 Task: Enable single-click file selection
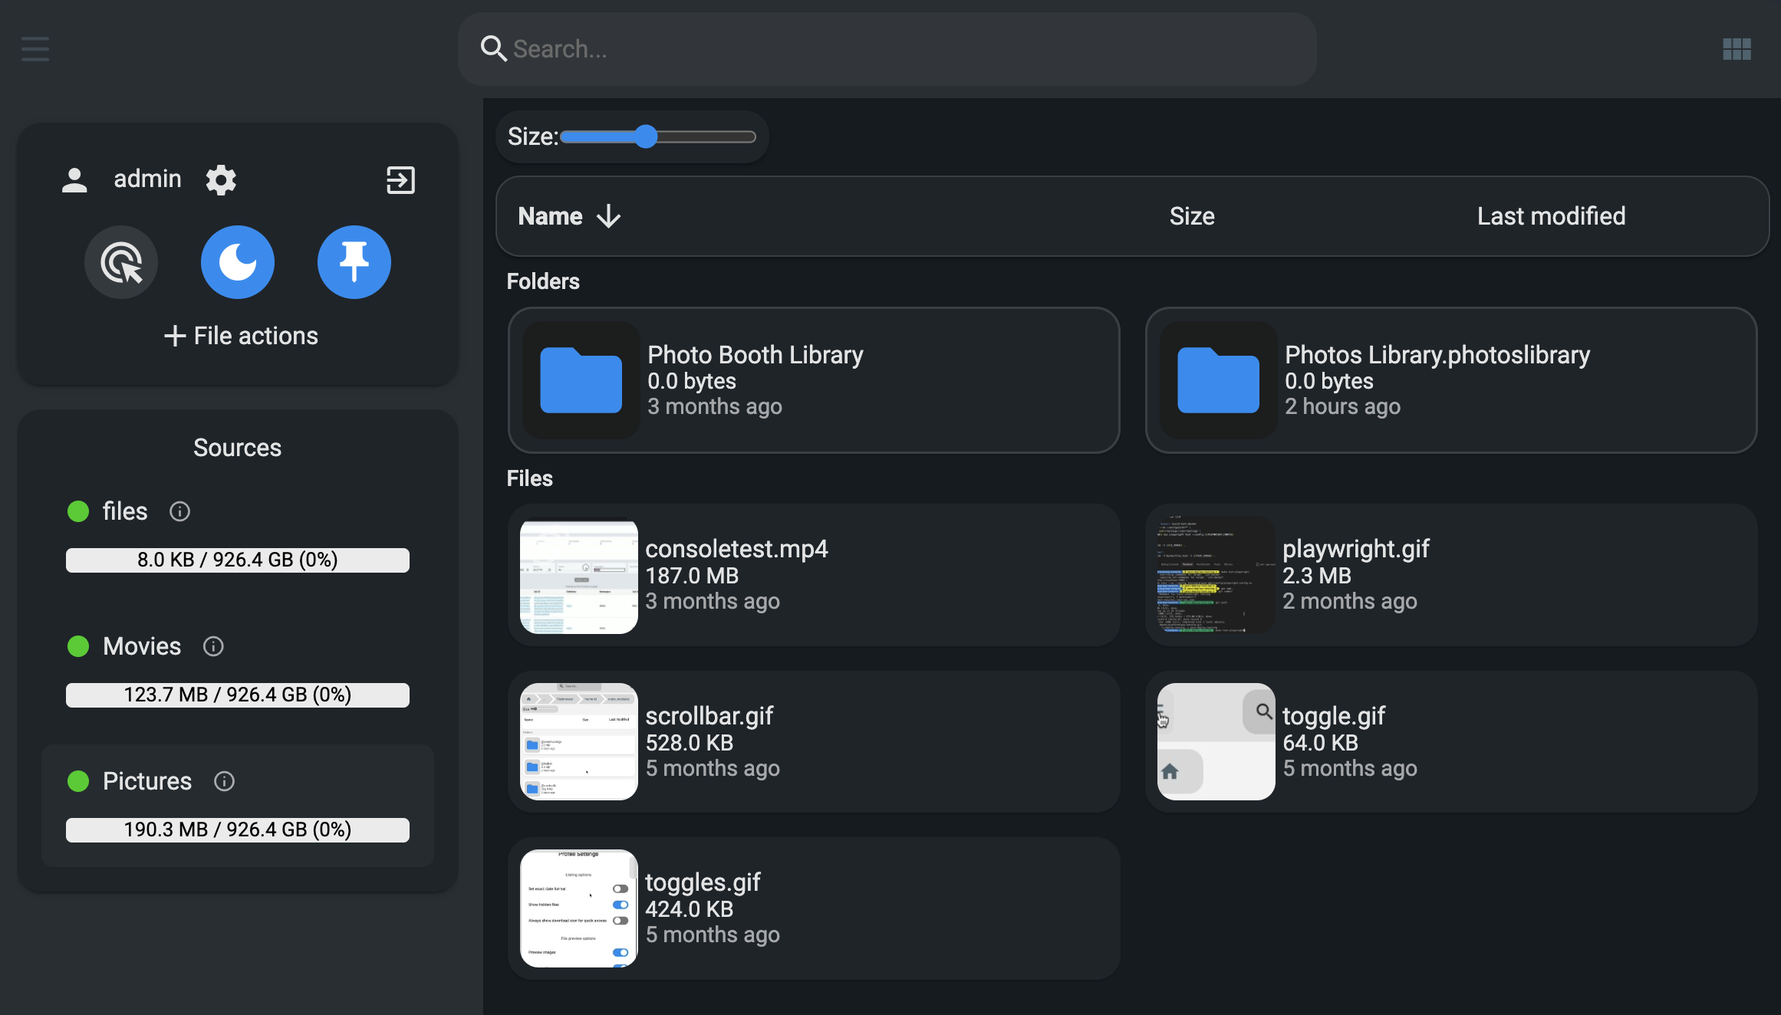point(121,262)
